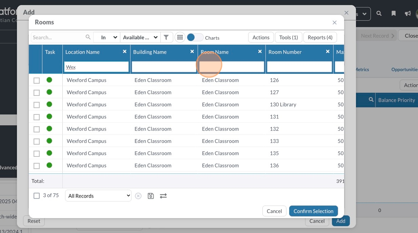The width and height of the screenshot is (418, 233).
Task: Switch to grid view icon
Action: [x=180, y=37]
